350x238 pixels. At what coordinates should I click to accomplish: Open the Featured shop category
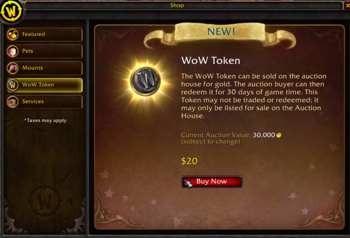45,35
